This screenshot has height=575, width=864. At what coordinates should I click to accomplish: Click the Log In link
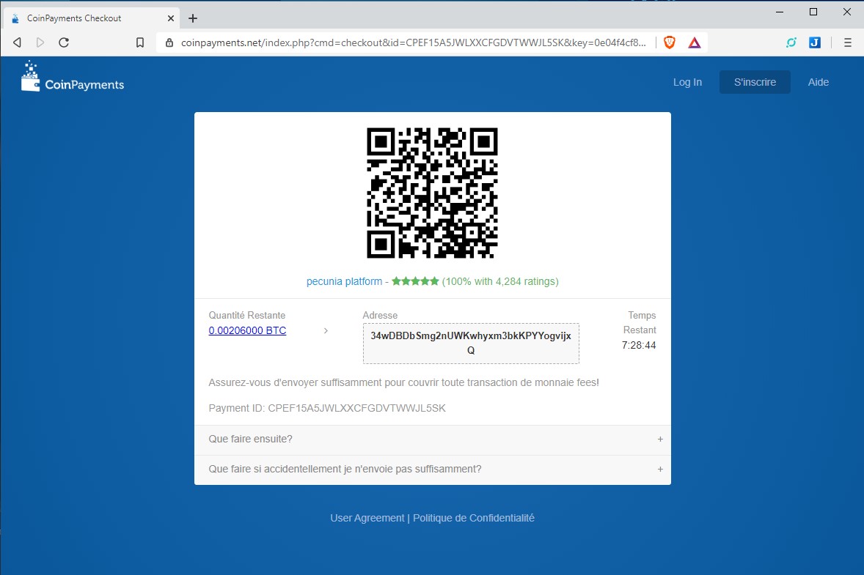click(x=687, y=82)
